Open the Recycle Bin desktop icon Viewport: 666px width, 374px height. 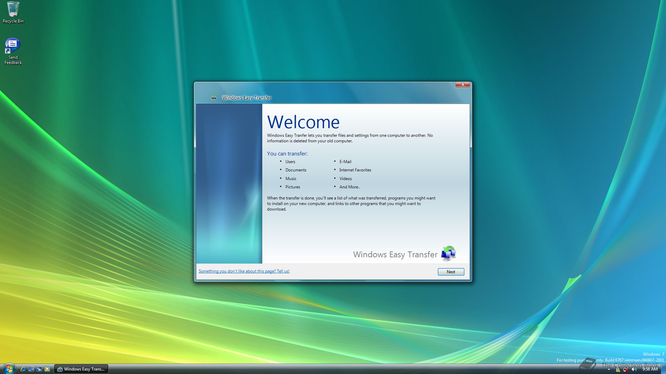(13, 12)
